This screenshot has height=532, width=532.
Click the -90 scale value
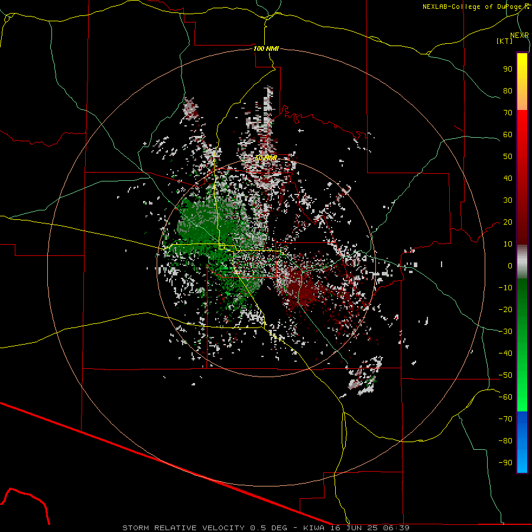click(x=505, y=463)
